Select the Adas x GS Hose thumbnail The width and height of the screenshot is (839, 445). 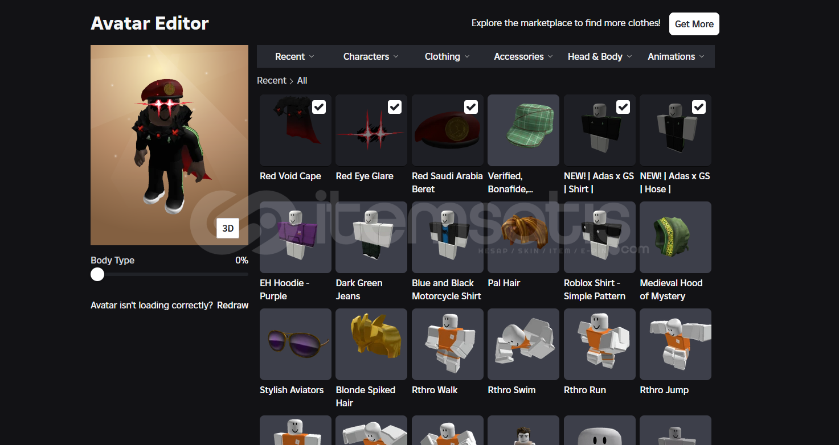[676, 130]
